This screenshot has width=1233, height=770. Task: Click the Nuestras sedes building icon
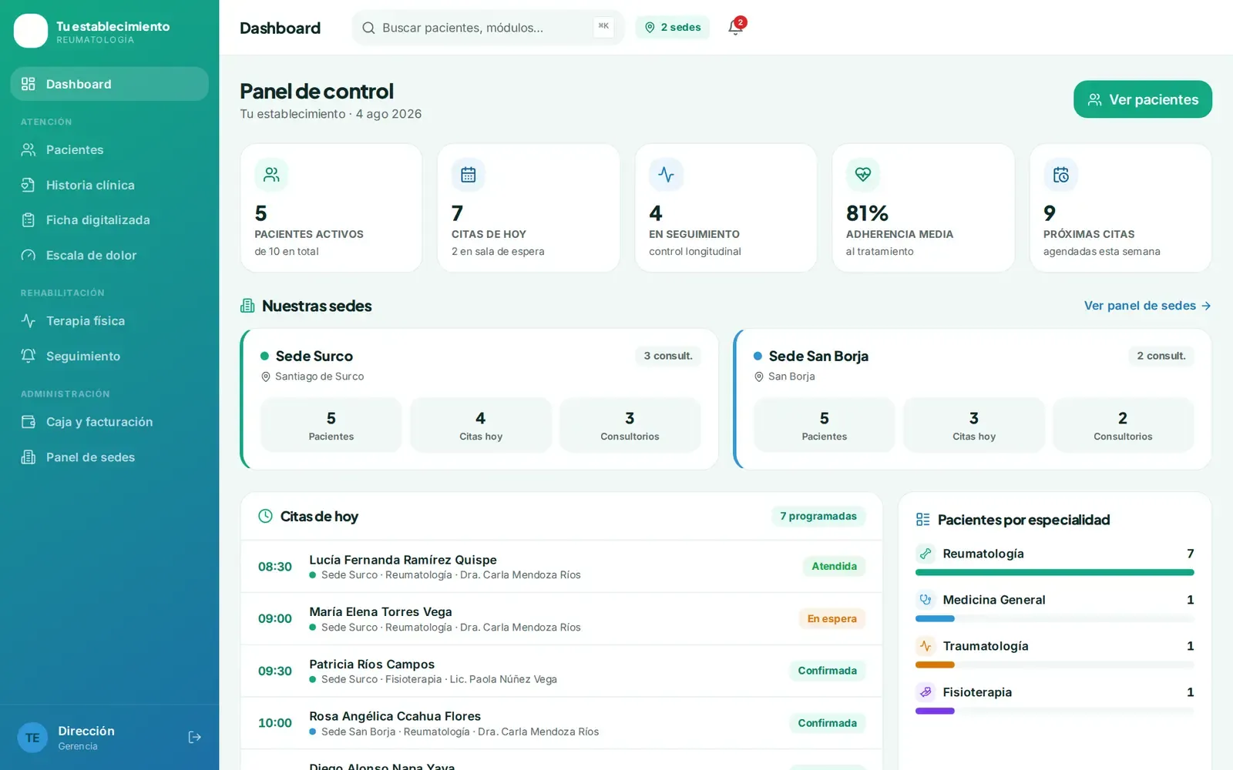pos(247,306)
